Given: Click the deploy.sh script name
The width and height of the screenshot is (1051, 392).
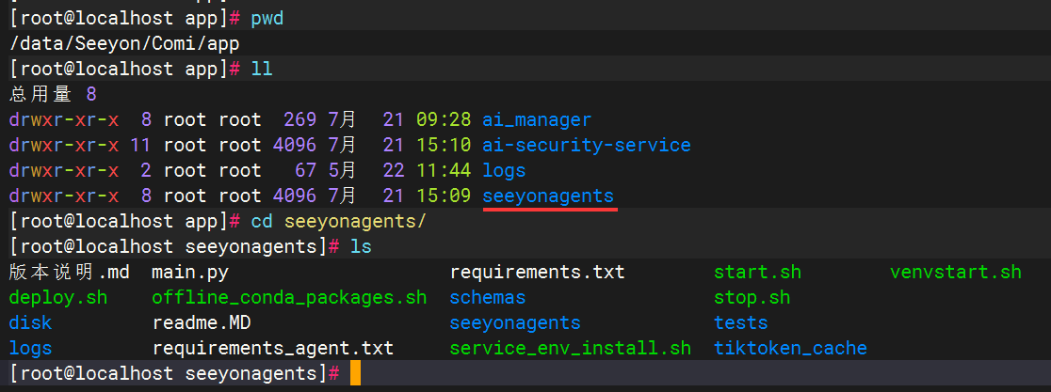Looking at the screenshot, I should coord(58,298).
